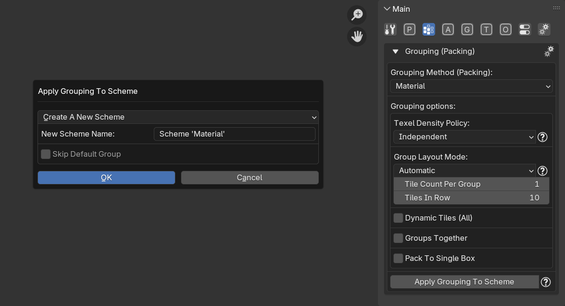This screenshot has width=565, height=306.
Task: Switch to the highlighted grouping grid tab
Action: [x=429, y=30]
